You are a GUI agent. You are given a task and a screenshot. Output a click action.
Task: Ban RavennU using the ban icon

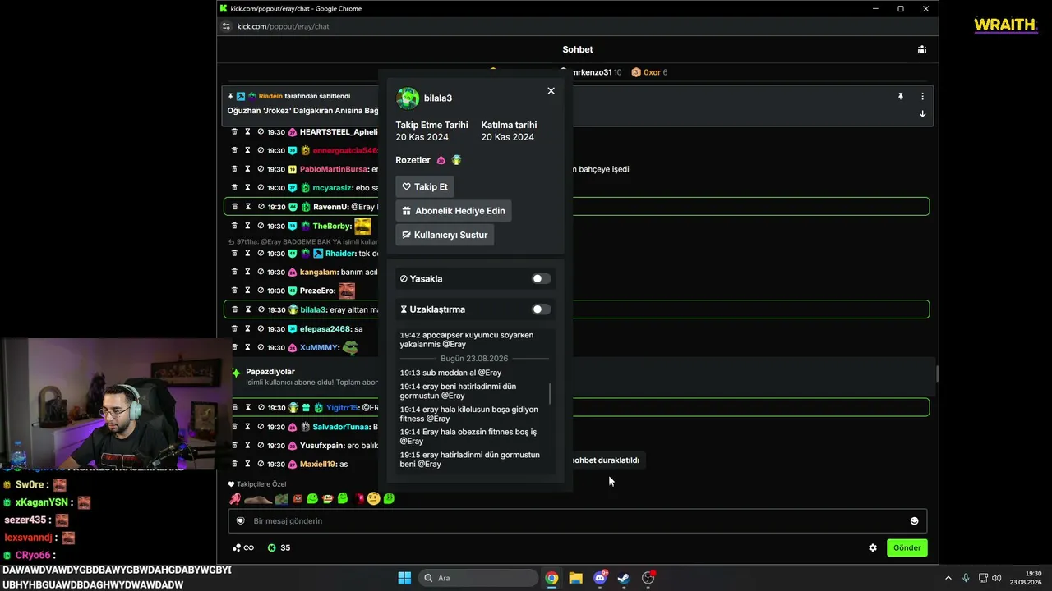pyautogui.click(x=261, y=207)
